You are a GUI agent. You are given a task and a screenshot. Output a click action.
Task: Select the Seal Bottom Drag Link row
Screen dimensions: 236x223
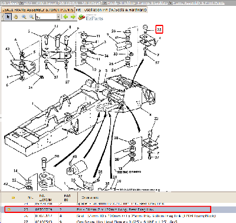tap(118, 216)
